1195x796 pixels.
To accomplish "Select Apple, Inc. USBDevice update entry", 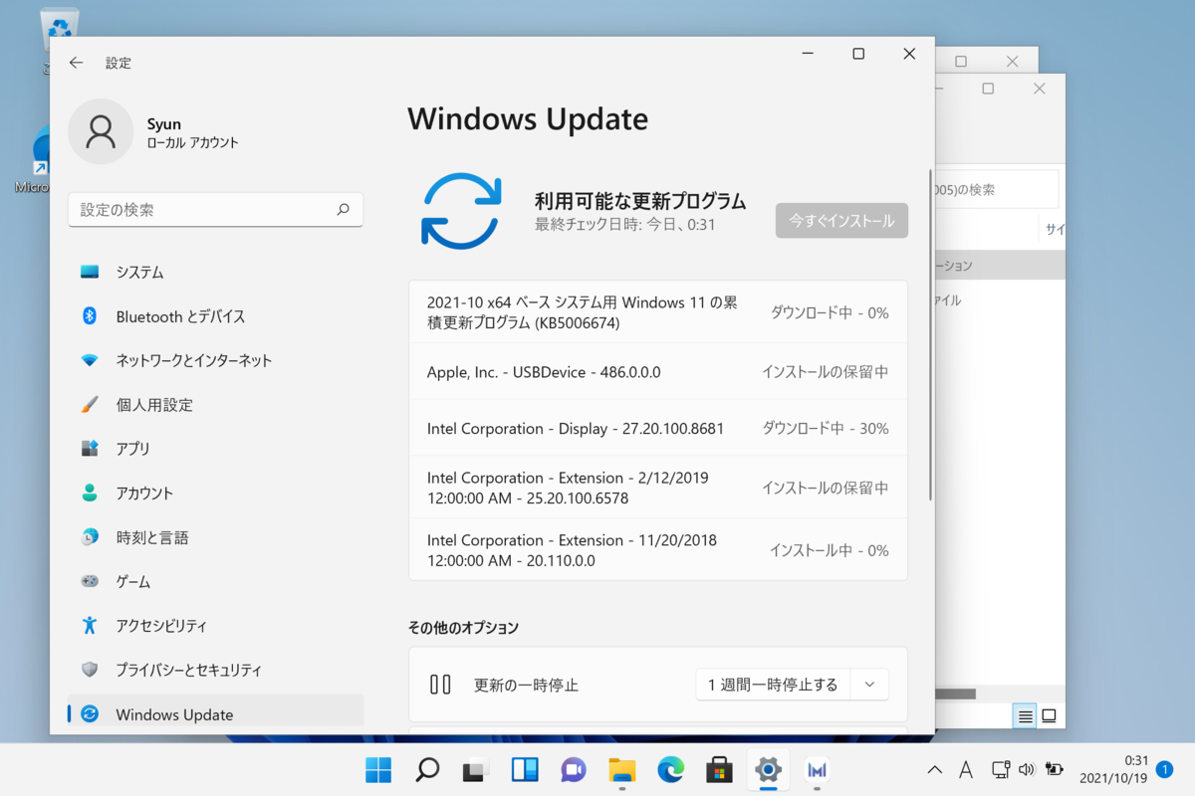I will [x=658, y=372].
